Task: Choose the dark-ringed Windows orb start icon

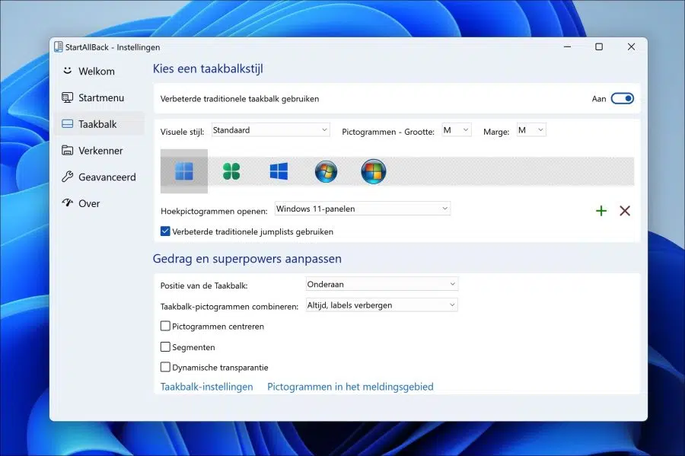Action: [374, 171]
